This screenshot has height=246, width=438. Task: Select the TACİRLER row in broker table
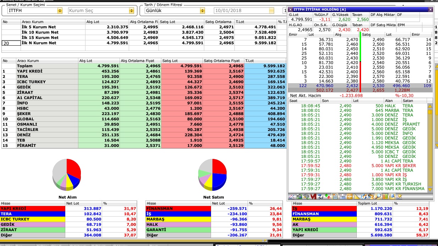(x=144, y=130)
